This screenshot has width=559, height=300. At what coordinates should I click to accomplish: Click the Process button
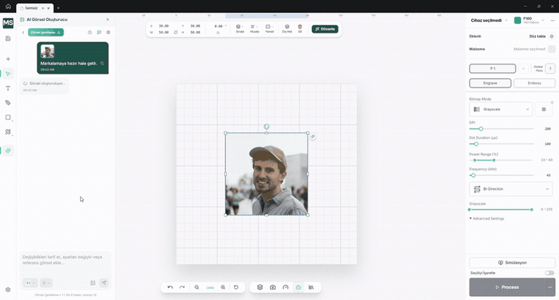click(508, 287)
